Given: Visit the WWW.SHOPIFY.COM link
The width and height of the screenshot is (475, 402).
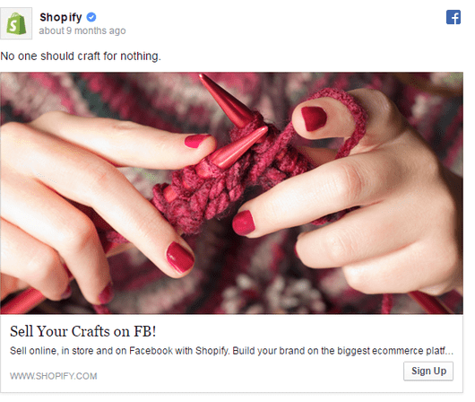Looking at the screenshot, I should coord(53,376).
